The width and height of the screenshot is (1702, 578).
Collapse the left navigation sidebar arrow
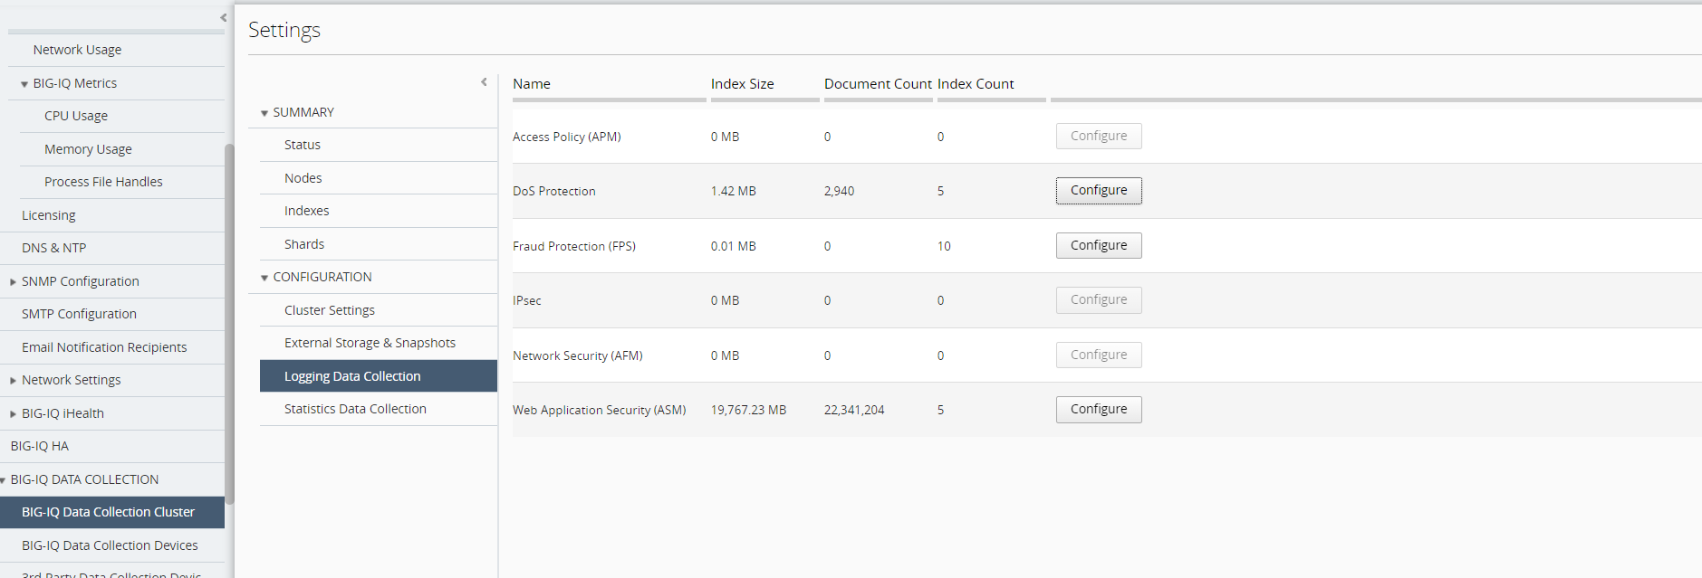coord(223,17)
